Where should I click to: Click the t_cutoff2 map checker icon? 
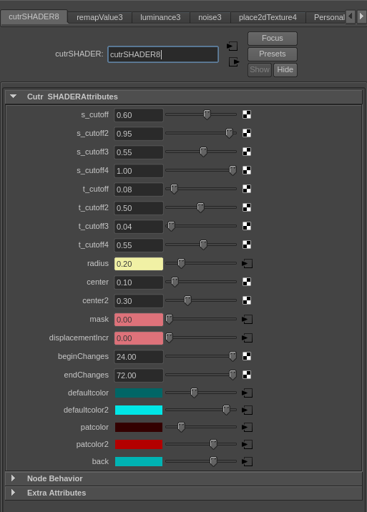point(247,207)
